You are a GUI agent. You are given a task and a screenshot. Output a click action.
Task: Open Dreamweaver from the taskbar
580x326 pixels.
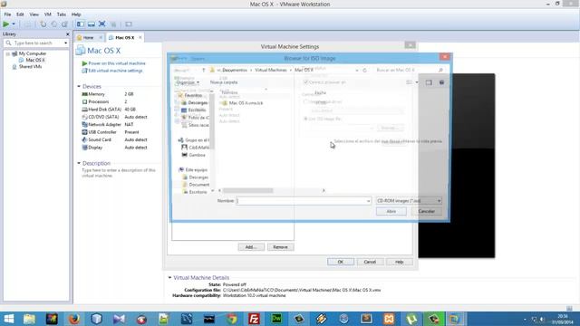click(x=276, y=319)
